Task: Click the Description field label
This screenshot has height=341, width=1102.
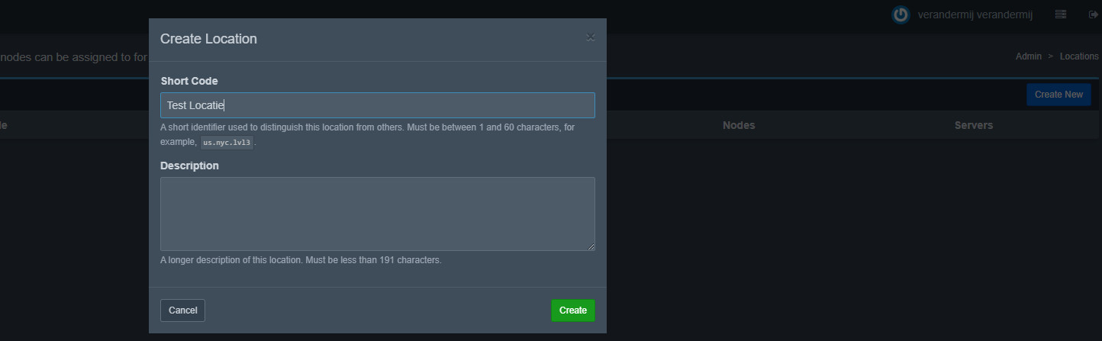Action: pyautogui.click(x=189, y=166)
